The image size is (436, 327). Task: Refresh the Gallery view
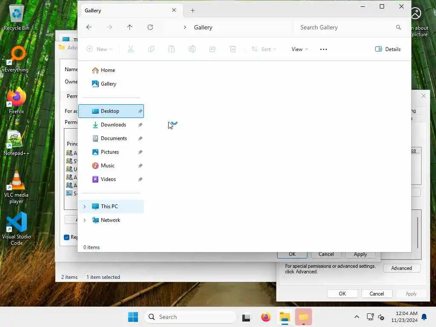coord(150,27)
